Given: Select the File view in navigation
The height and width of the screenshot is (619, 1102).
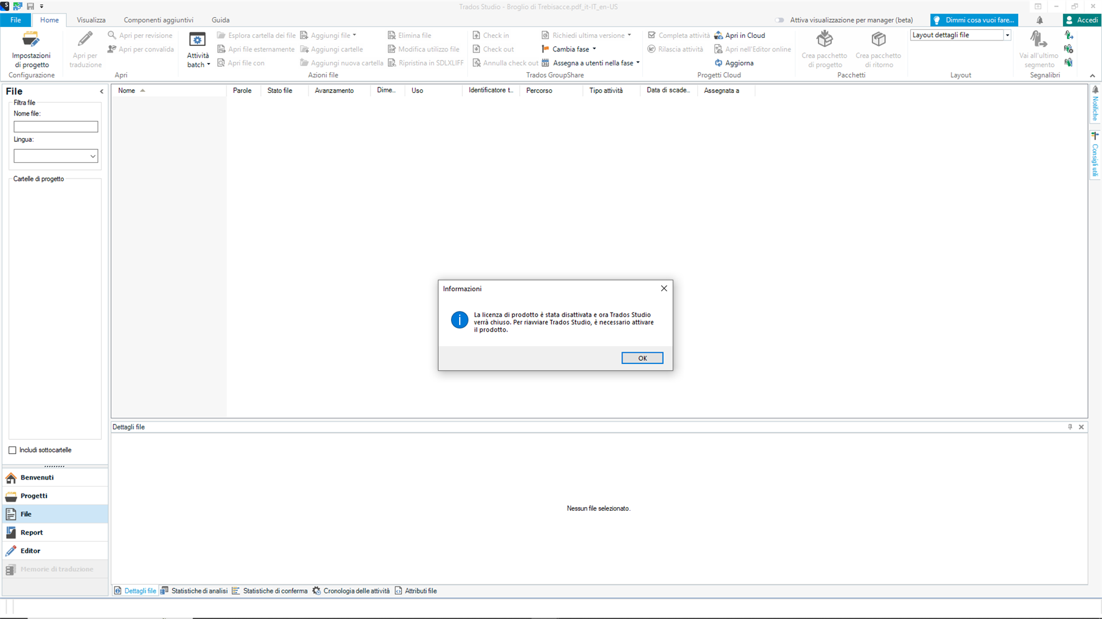Looking at the screenshot, I should pyautogui.click(x=55, y=514).
